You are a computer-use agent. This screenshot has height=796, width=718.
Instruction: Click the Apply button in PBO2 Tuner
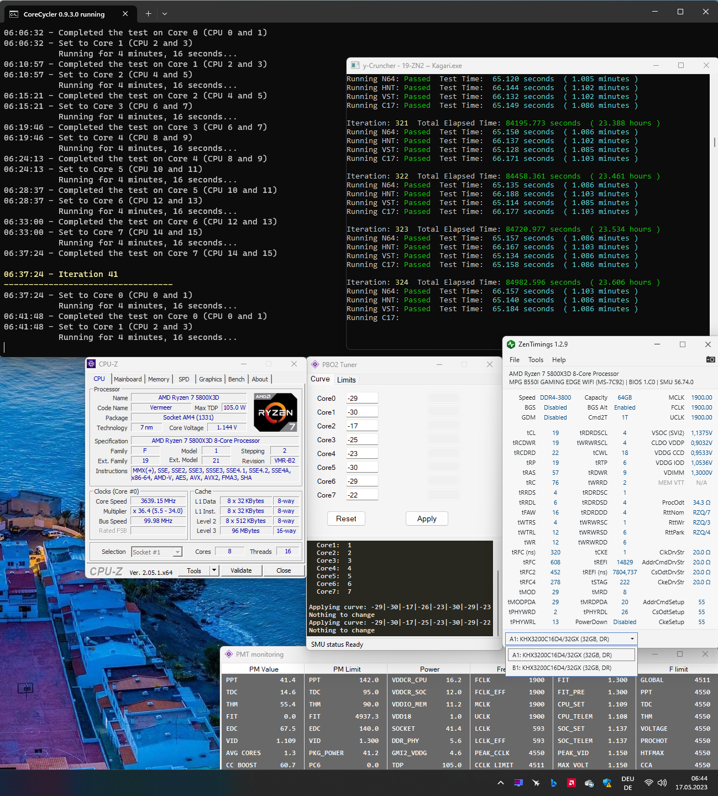coord(427,519)
